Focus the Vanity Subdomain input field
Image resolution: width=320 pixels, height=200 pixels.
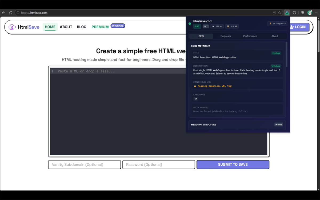coord(85,165)
